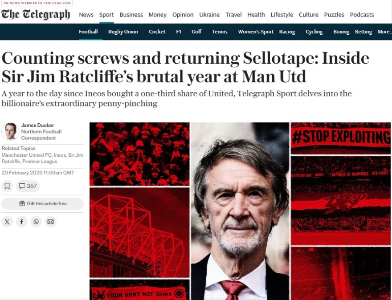Go to the Podcasts section
The height and width of the screenshot is (300, 392).
[362, 15]
